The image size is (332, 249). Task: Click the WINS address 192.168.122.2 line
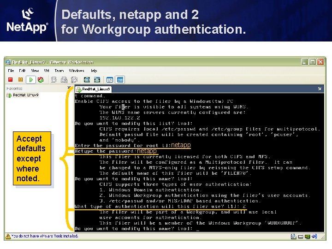point(119,118)
